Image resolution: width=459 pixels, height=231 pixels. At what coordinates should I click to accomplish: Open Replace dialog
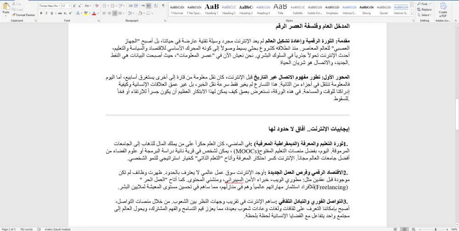click(x=425, y=9)
